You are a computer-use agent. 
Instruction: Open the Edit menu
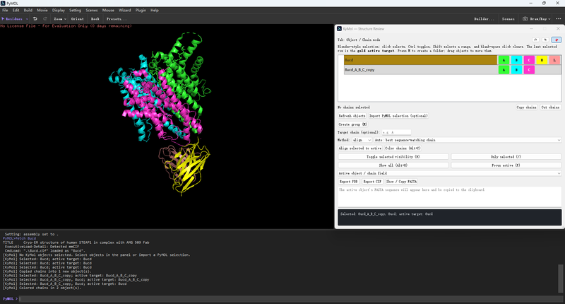[16, 10]
